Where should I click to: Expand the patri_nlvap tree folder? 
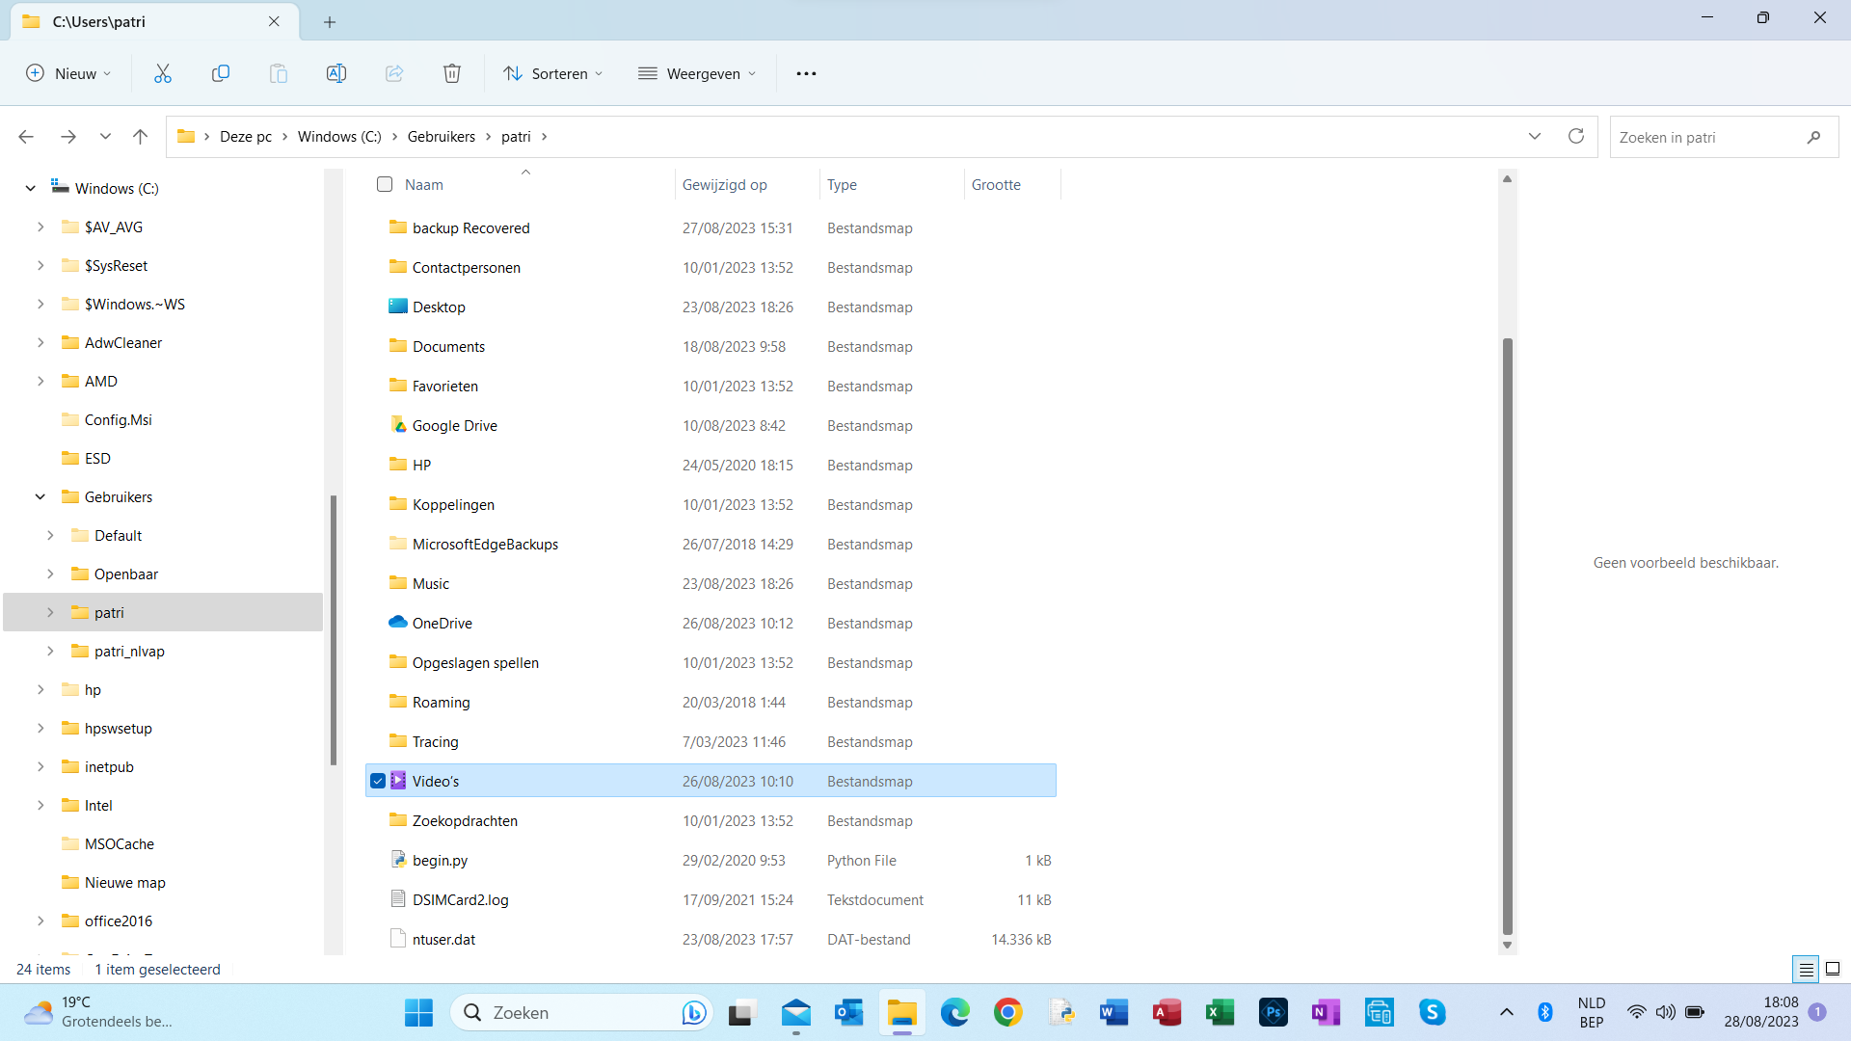tap(50, 651)
